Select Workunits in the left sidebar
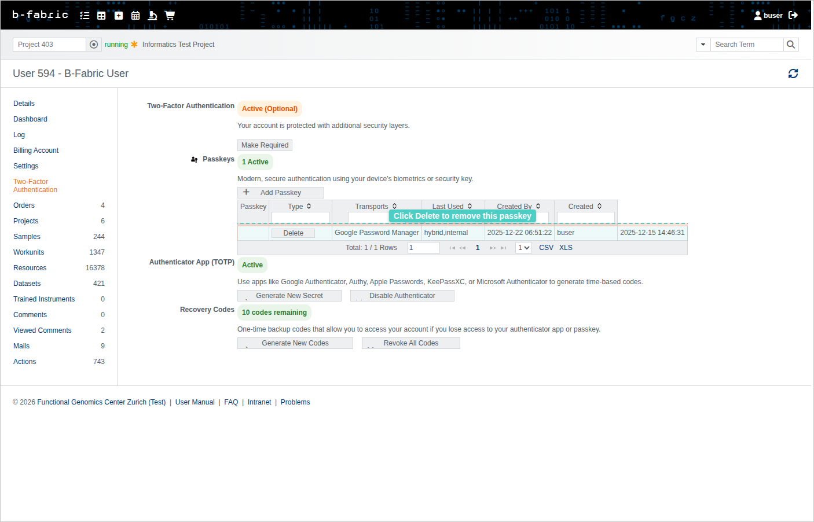Image resolution: width=814 pixels, height=522 pixels. pos(29,252)
